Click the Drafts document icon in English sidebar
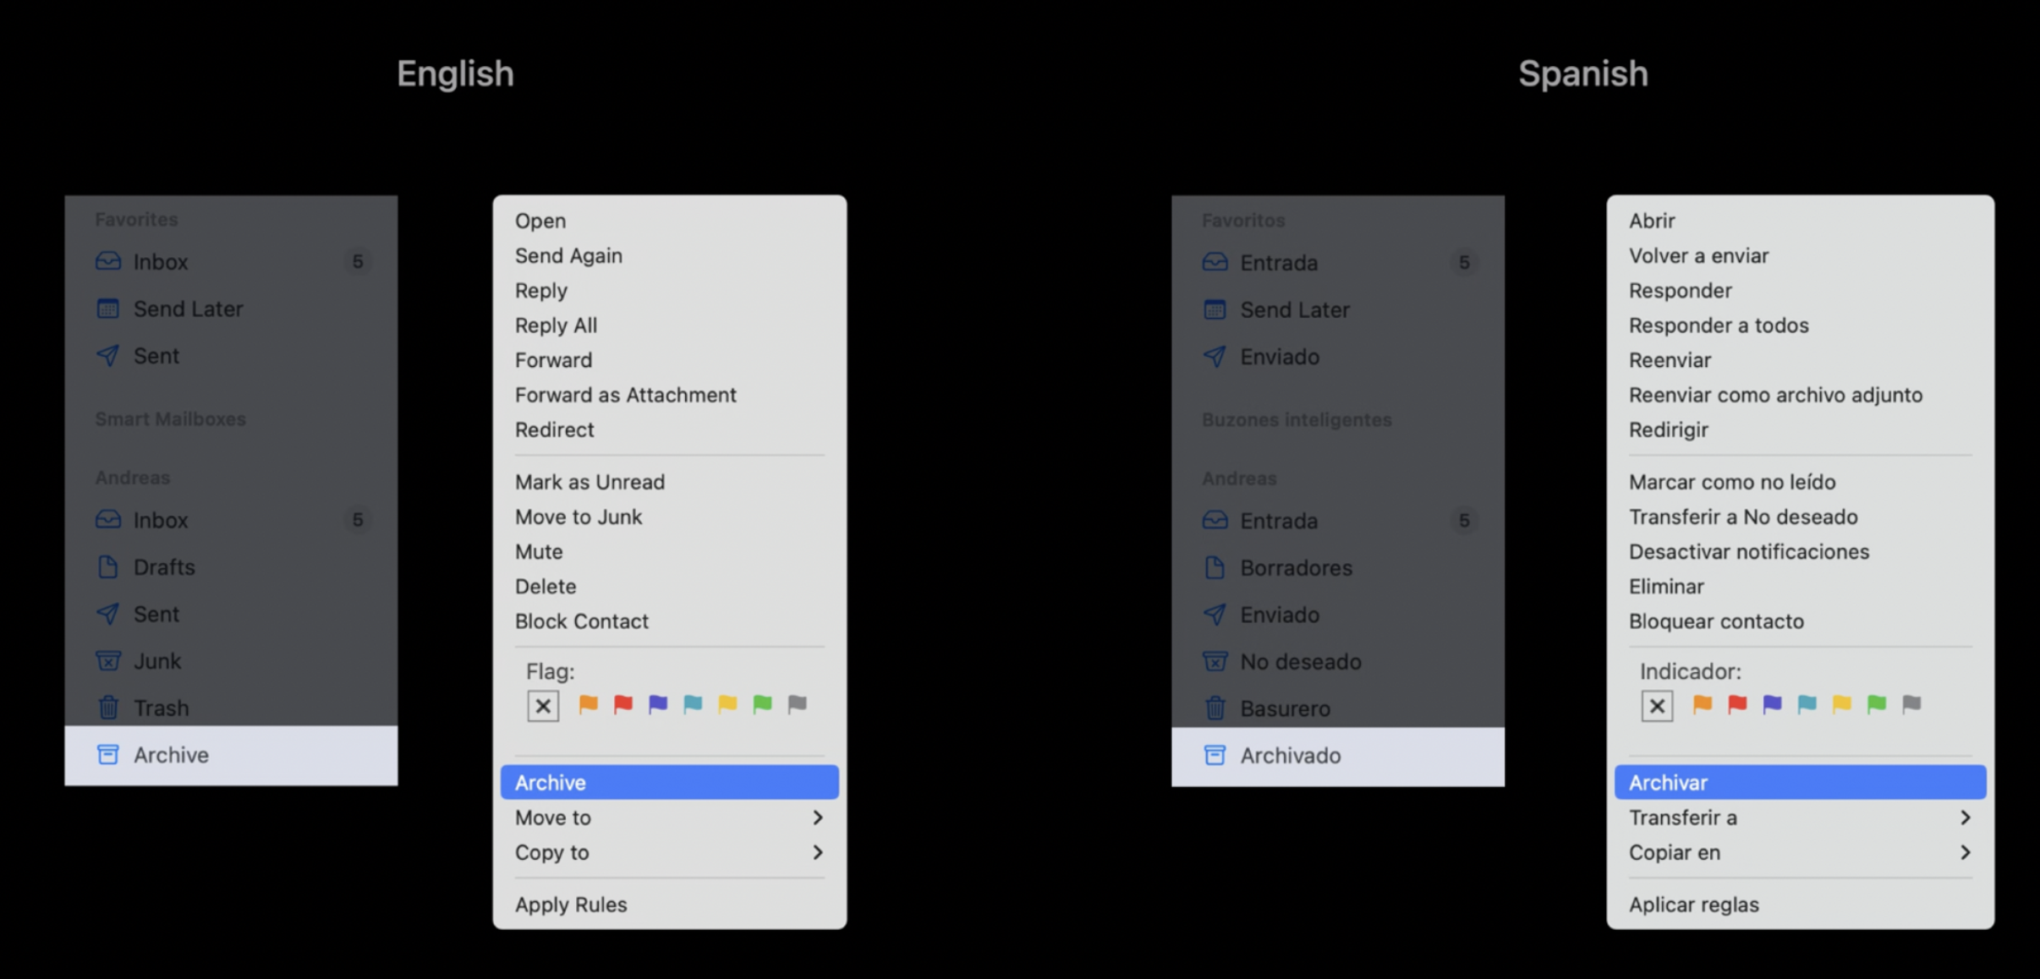Image resolution: width=2040 pixels, height=979 pixels. tap(108, 566)
